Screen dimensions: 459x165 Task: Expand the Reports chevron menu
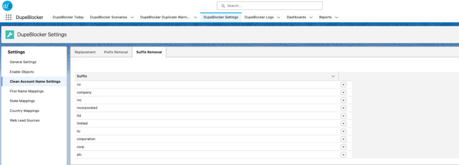336,17
